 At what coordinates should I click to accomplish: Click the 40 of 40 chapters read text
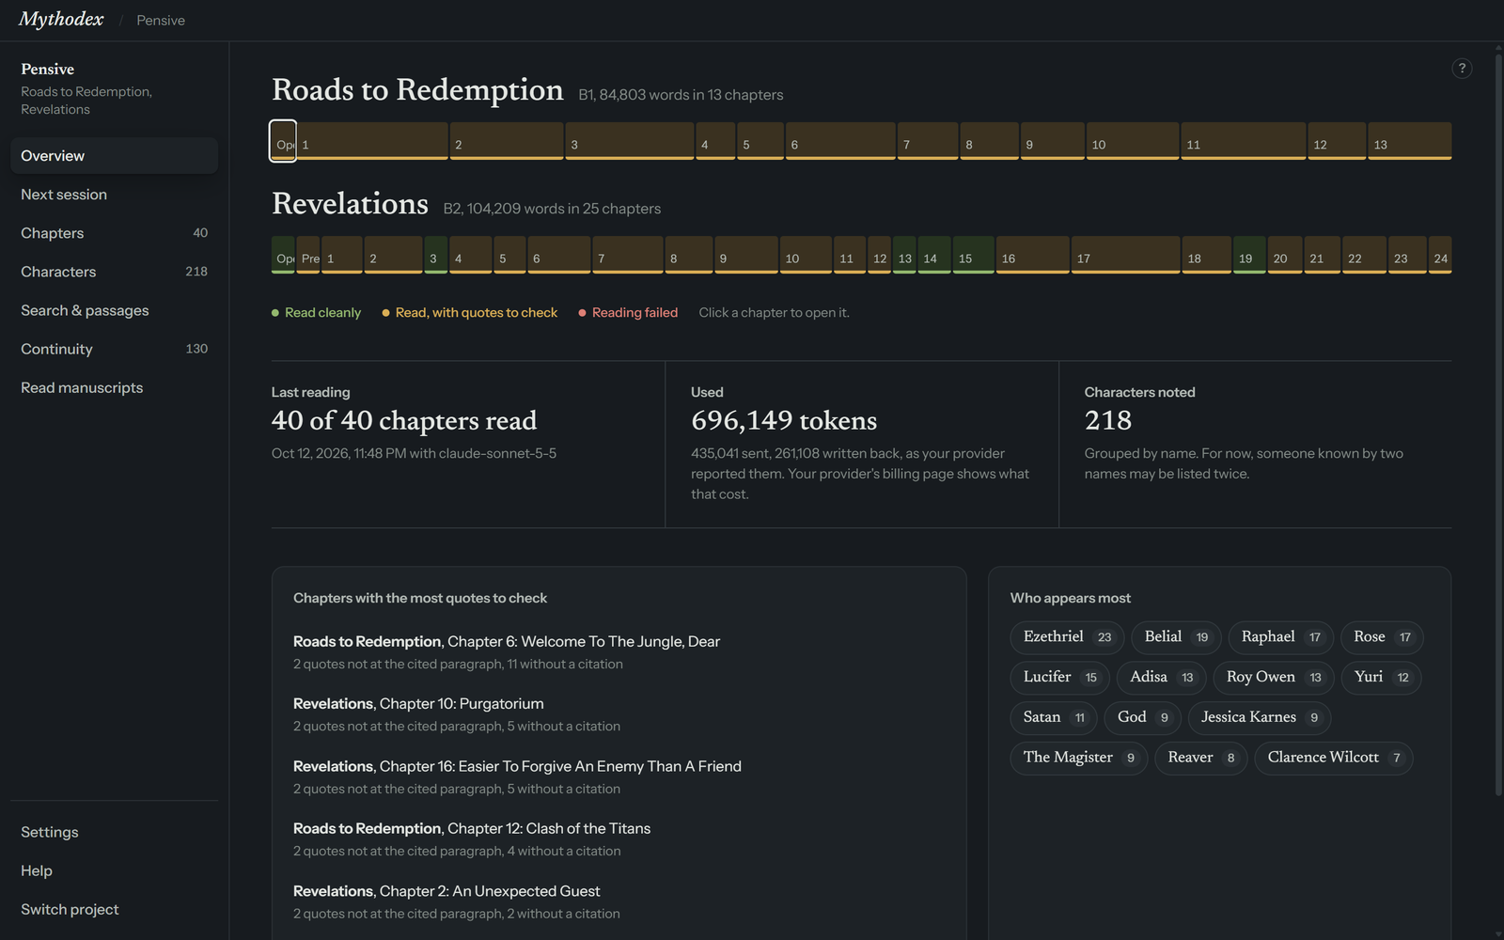click(x=404, y=420)
